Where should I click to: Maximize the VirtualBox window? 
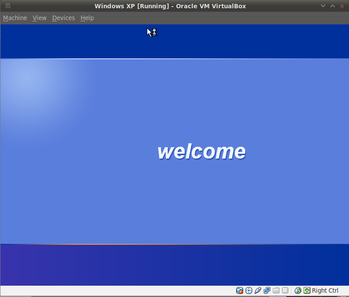332,6
